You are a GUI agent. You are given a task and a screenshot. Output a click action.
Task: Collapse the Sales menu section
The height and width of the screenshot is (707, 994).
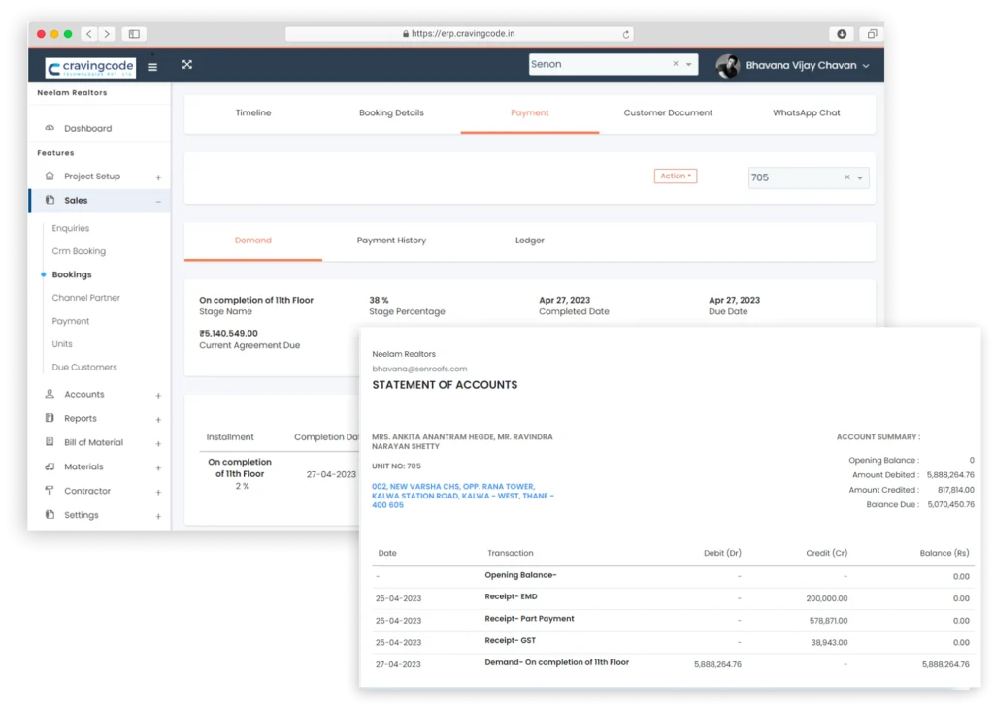[x=158, y=201]
